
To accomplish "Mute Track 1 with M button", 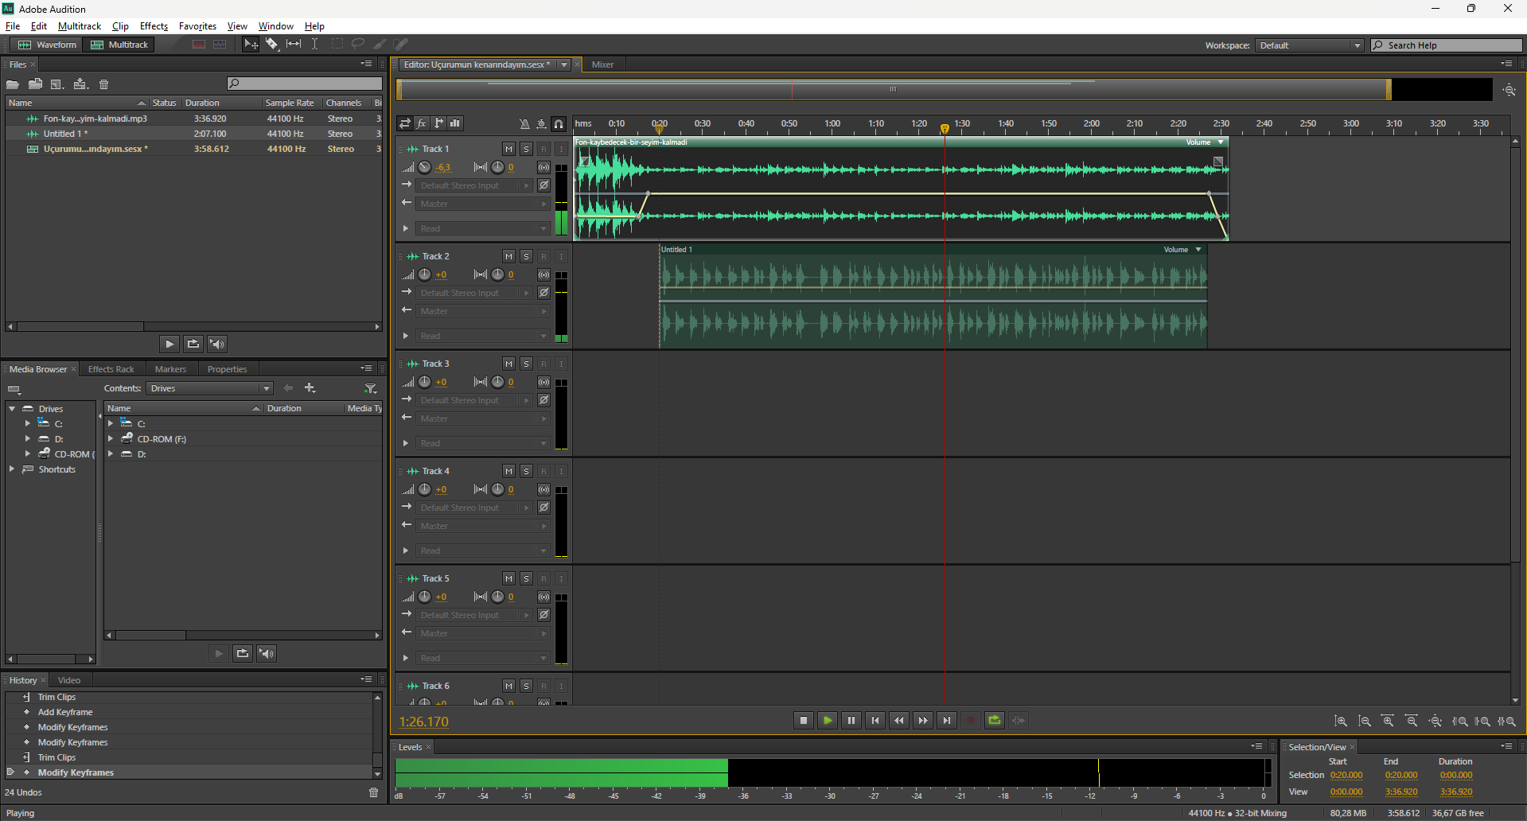I will [509, 149].
